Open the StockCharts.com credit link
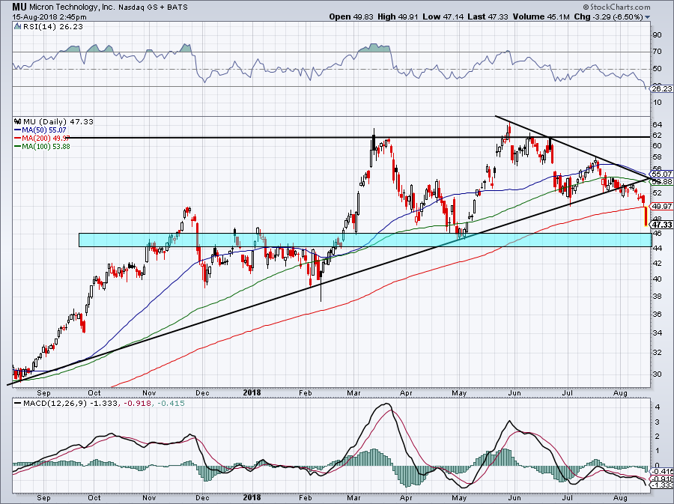Image resolution: width=674 pixels, height=504 pixels. point(617,7)
